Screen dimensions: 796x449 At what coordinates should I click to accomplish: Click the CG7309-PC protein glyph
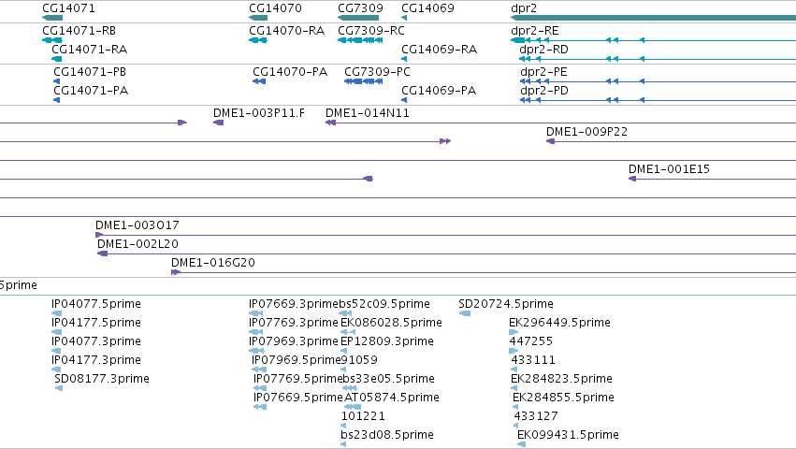(364, 81)
